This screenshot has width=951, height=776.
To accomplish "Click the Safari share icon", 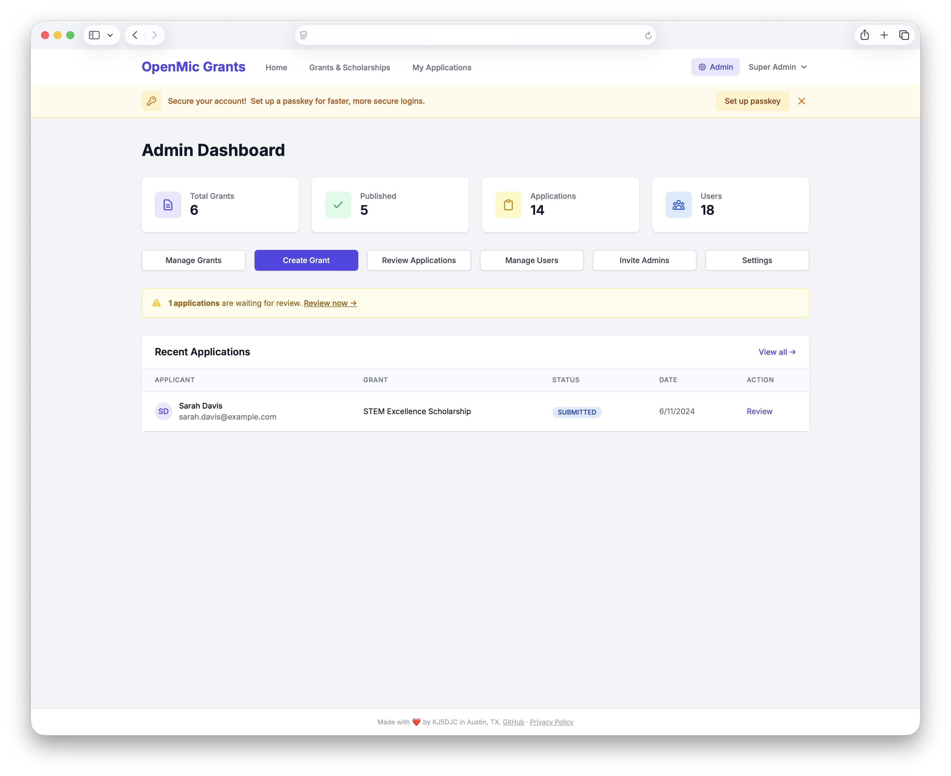I will tap(864, 35).
